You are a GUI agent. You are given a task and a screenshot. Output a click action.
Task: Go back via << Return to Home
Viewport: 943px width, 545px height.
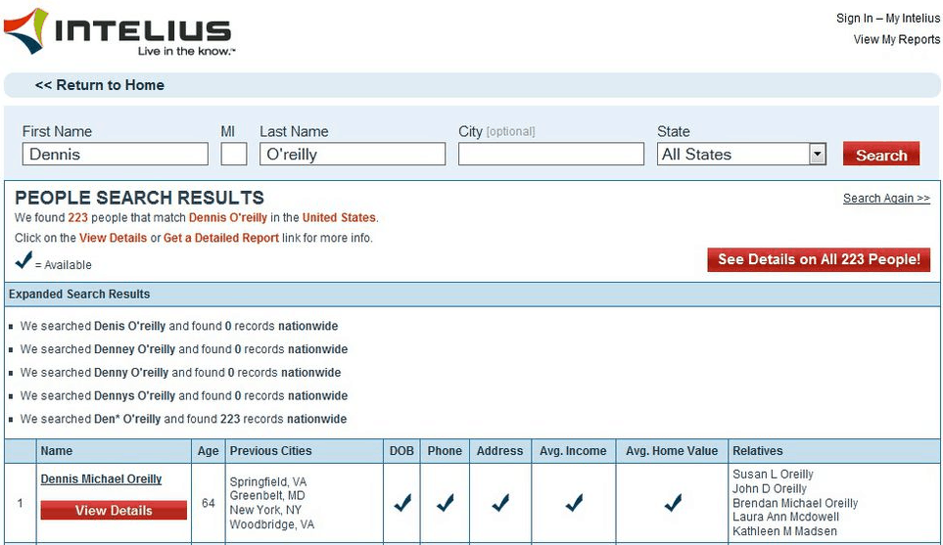tap(99, 85)
